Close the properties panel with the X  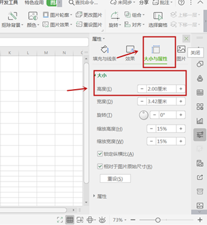(186, 38)
